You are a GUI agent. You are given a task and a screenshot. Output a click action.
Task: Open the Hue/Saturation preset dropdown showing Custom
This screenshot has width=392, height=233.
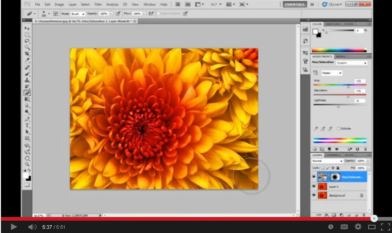pyautogui.click(x=351, y=63)
